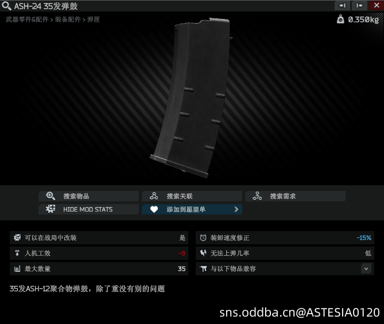Open 装备配件 breadcrumb category
Screen dimensions: 384x324
tap(68, 19)
